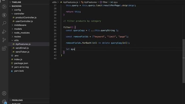
Task: Click on 'queryCopy' declaration on line 35
Action: [79, 30]
